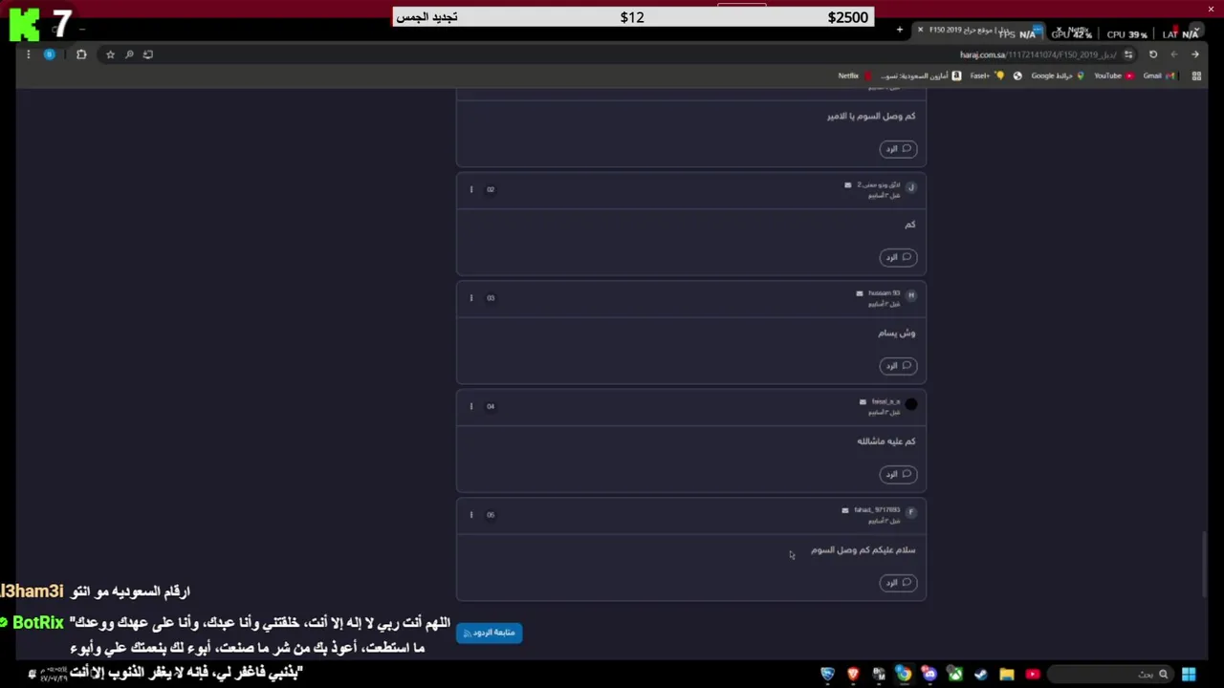Select the F150 2019 haraj tab
The width and height of the screenshot is (1224, 688).
coord(978,31)
